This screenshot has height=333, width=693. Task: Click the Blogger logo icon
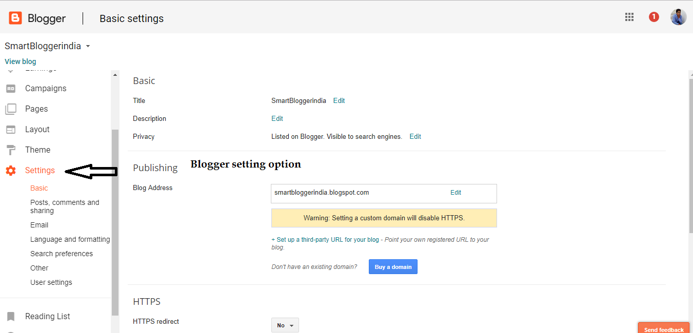click(15, 18)
